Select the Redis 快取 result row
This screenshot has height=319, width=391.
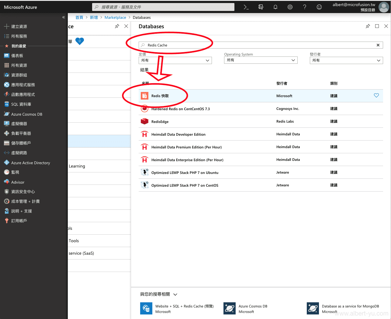point(261,96)
